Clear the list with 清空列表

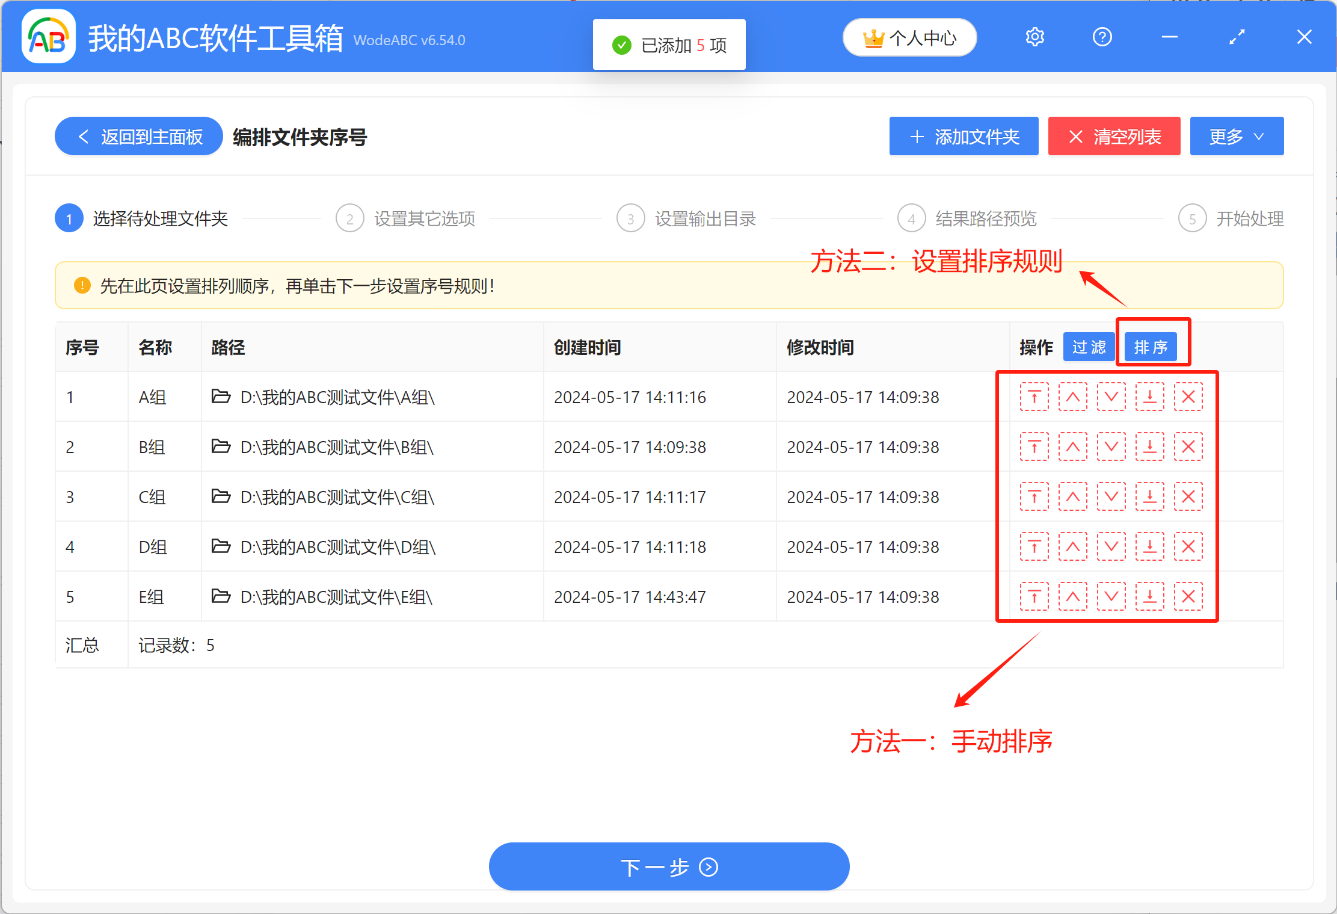[1114, 136]
